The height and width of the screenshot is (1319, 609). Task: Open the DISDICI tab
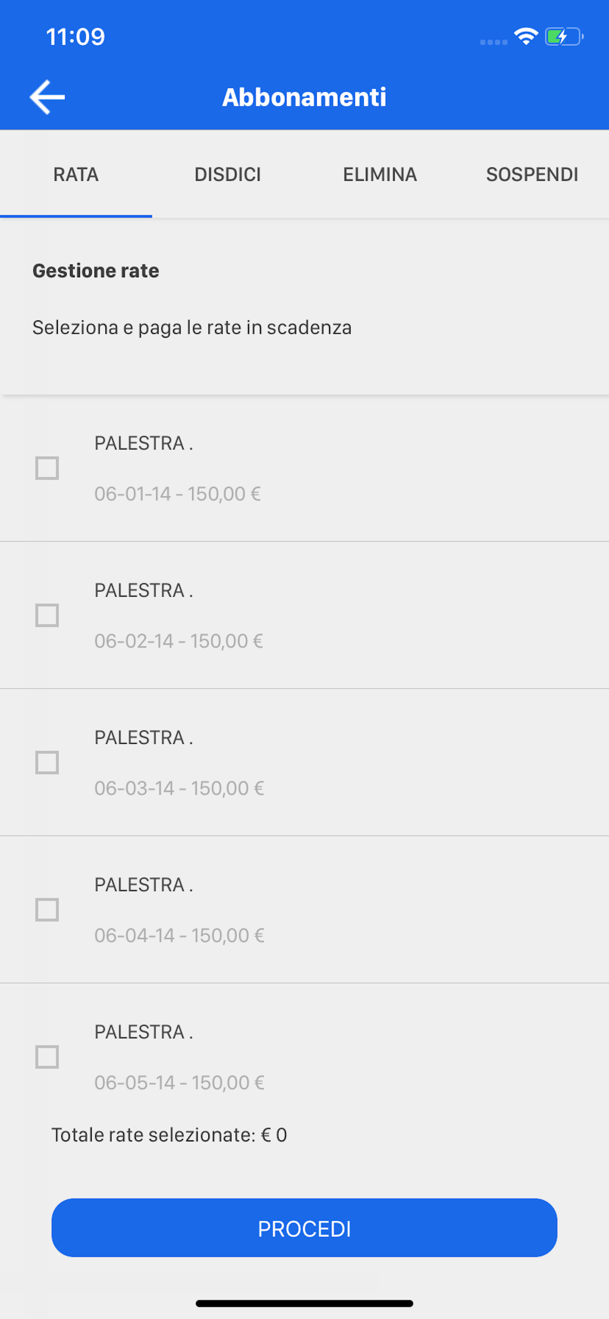pos(228,175)
